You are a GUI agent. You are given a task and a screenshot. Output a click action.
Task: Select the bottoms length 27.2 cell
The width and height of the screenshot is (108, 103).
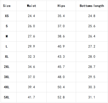point(92,47)
